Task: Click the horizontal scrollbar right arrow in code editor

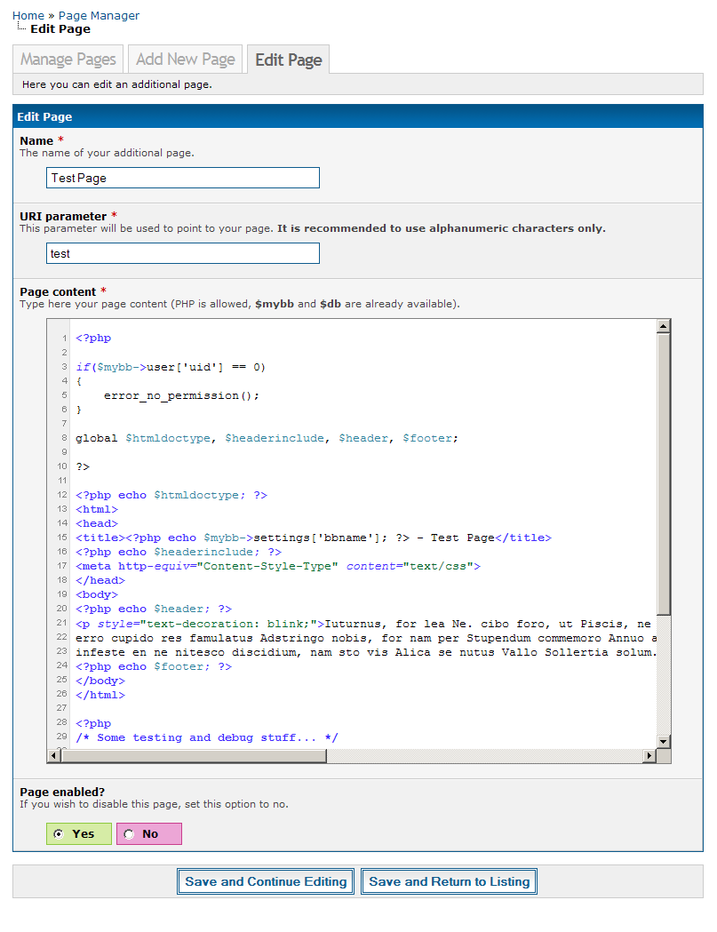Action: (x=649, y=756)
